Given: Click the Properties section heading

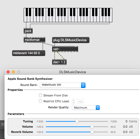Looking at the screenshot, I should 15,90.
